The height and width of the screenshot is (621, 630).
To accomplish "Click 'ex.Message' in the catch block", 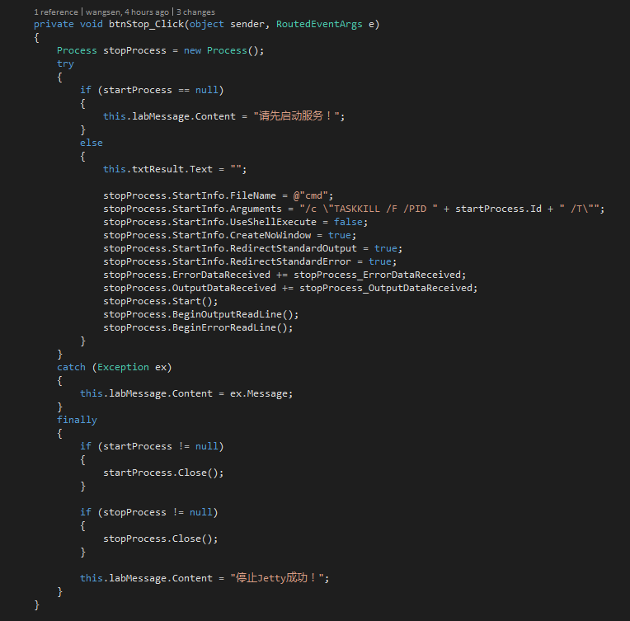I will tap(259, 394).
